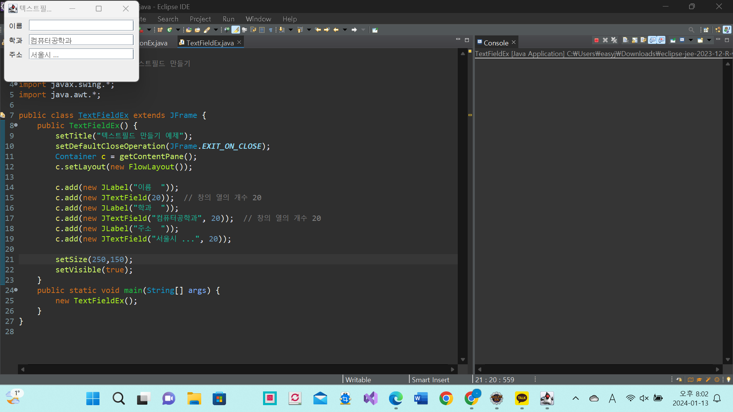The image size is (733, 412).
Task: Click the 이름 text field
Action: [81, 26]
